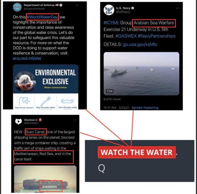Open the Evergreen container ship photo
This screenshot has width=197, height=194.
45,179
